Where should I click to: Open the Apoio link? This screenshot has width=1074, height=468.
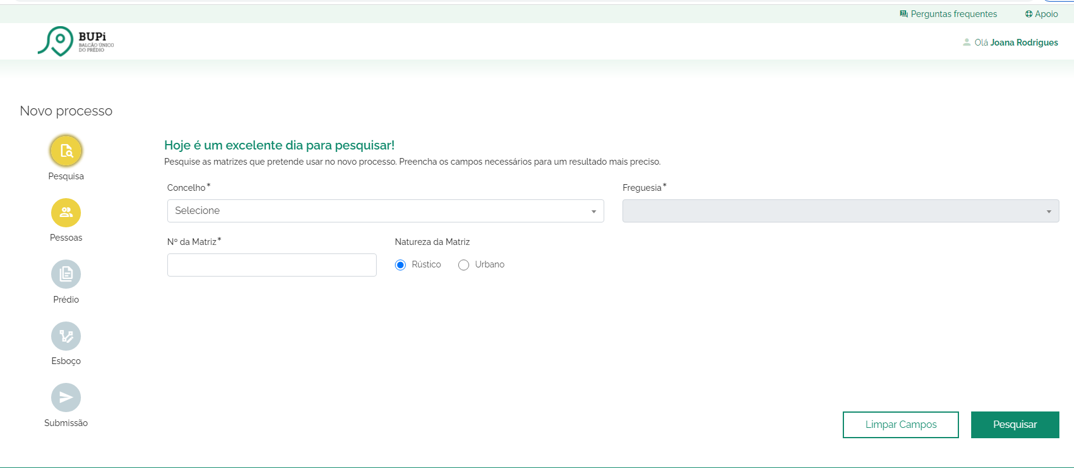click(x=1046, y=14)
